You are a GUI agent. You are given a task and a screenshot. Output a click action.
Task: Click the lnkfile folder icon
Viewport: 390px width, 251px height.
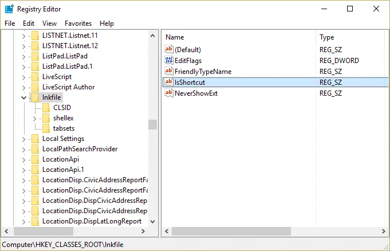(x=35, y=97)
